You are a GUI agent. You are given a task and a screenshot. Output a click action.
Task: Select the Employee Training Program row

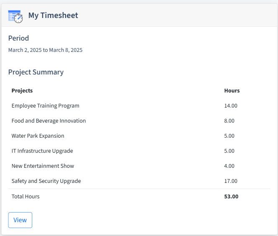pyautogui.click(x=139, y=105)
